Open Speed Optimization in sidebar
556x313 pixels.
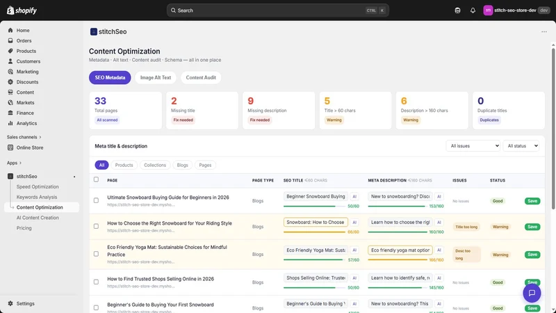38,186
